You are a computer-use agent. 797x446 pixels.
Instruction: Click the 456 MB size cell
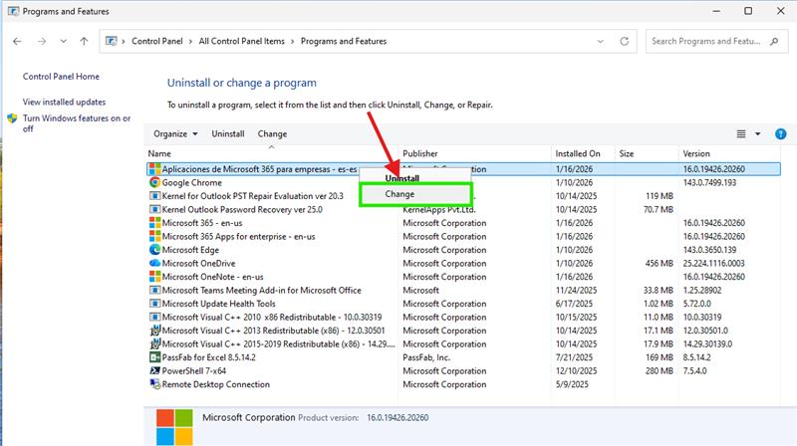[659, 263]
